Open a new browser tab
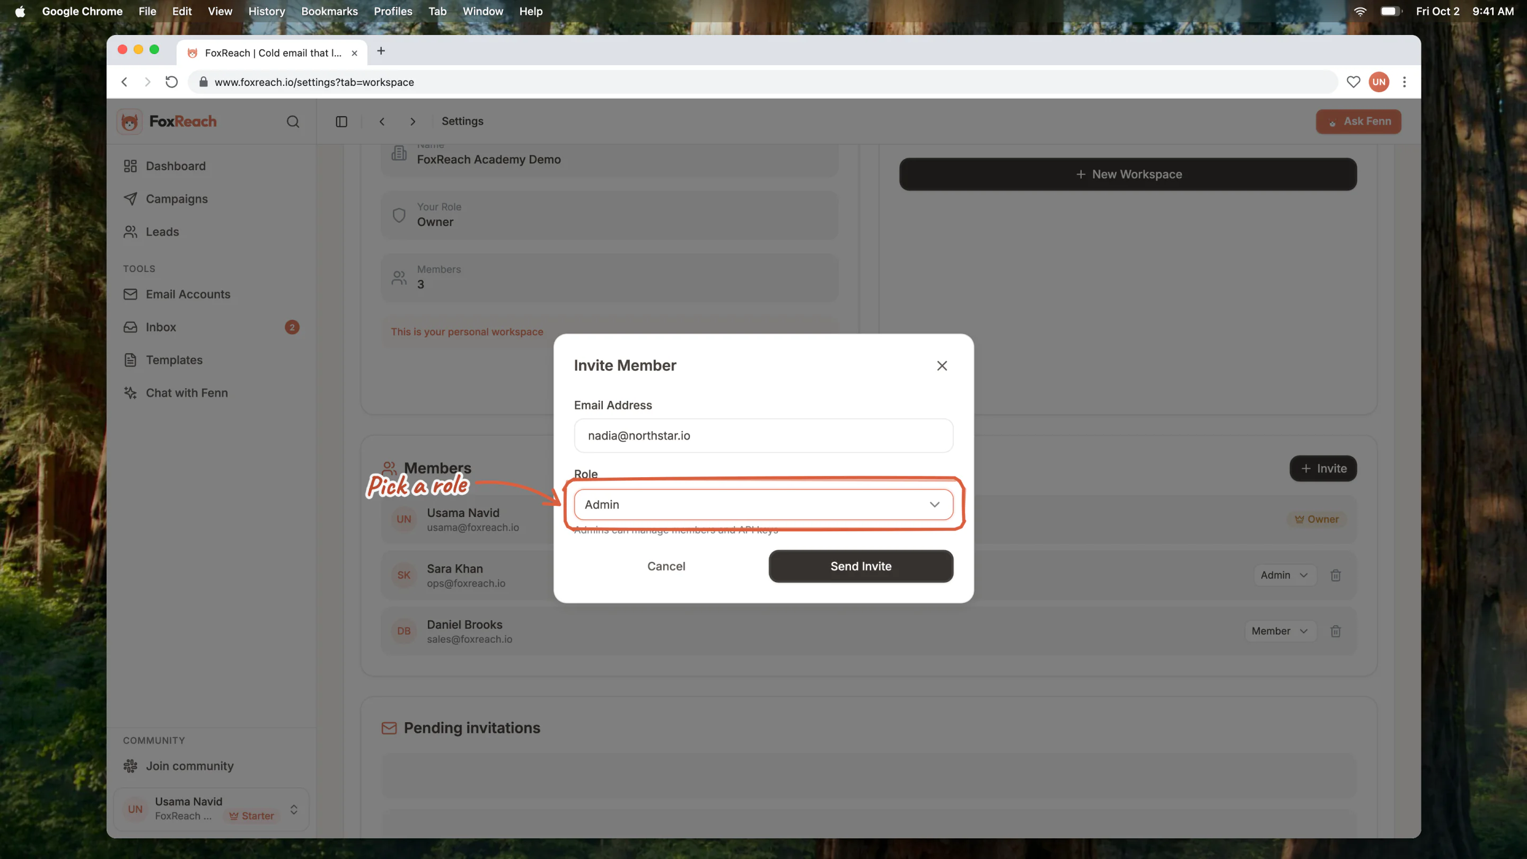The image size is (1527, 859). pos(381,51)
